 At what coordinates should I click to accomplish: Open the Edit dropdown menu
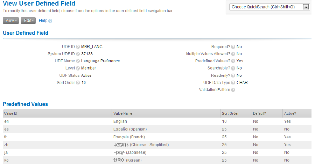point(28,21)
